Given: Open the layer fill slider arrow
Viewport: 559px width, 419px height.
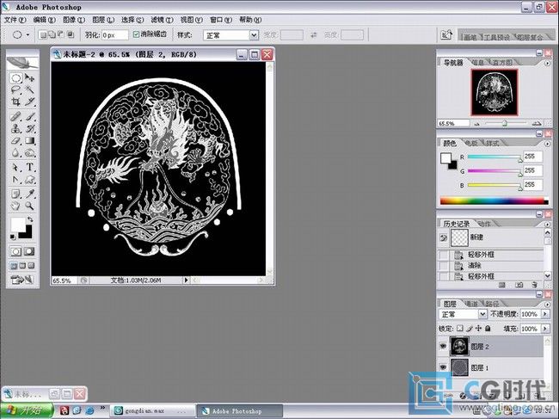Looking at the screenshot, I should (544, 328).
